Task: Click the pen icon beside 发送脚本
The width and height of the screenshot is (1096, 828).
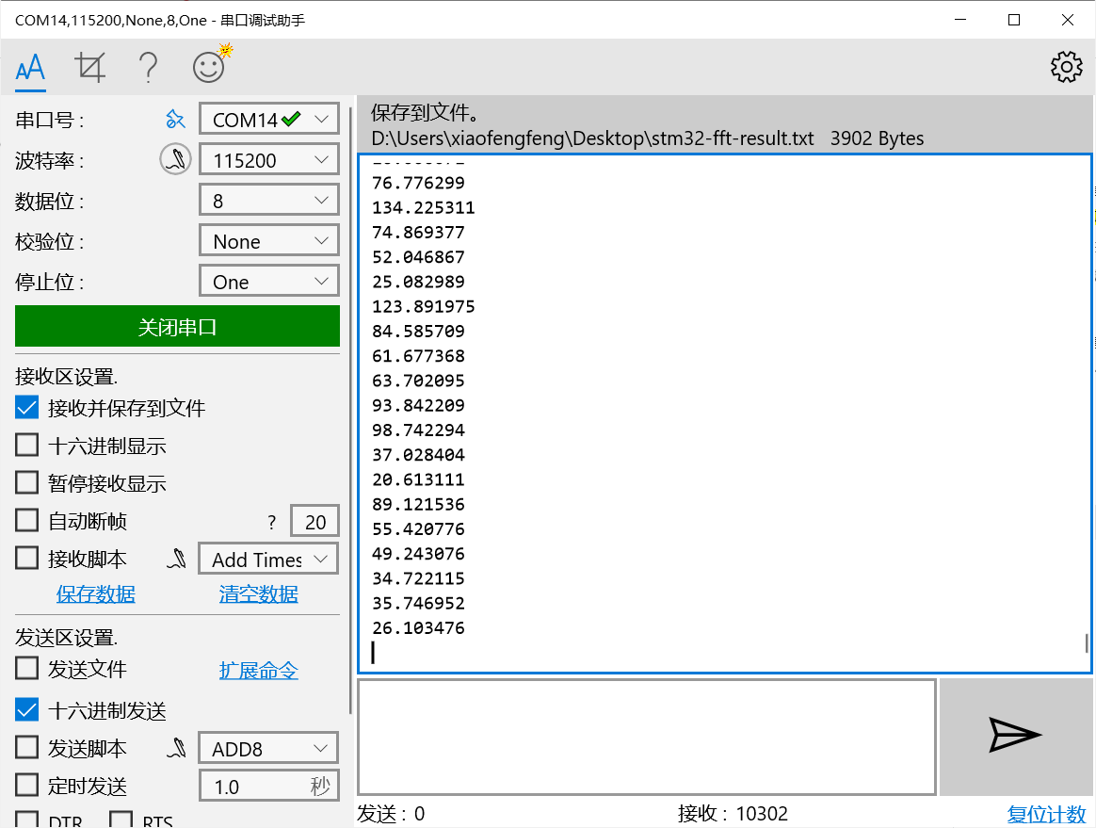Action: pos(175,747)
